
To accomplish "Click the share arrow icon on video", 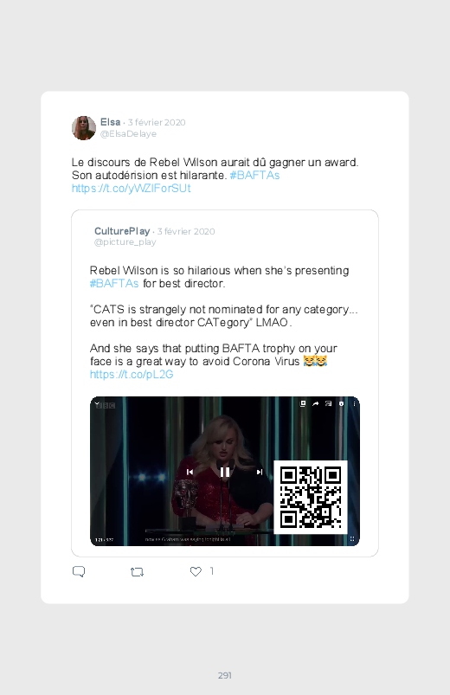I will click(x=316, y=403).
